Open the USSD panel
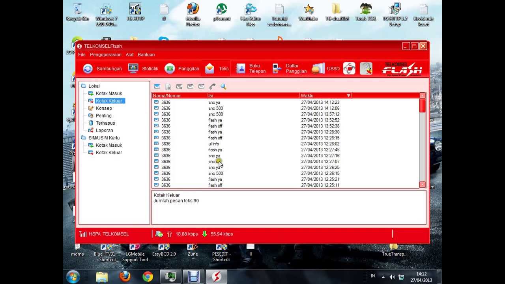The image size is (505, 284). 325,69
